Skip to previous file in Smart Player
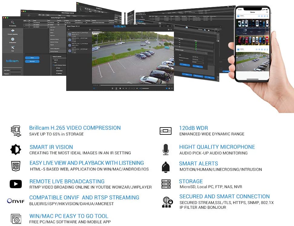Image resolution: width=294 pixels, height=226 pixels. pos(123,89)
